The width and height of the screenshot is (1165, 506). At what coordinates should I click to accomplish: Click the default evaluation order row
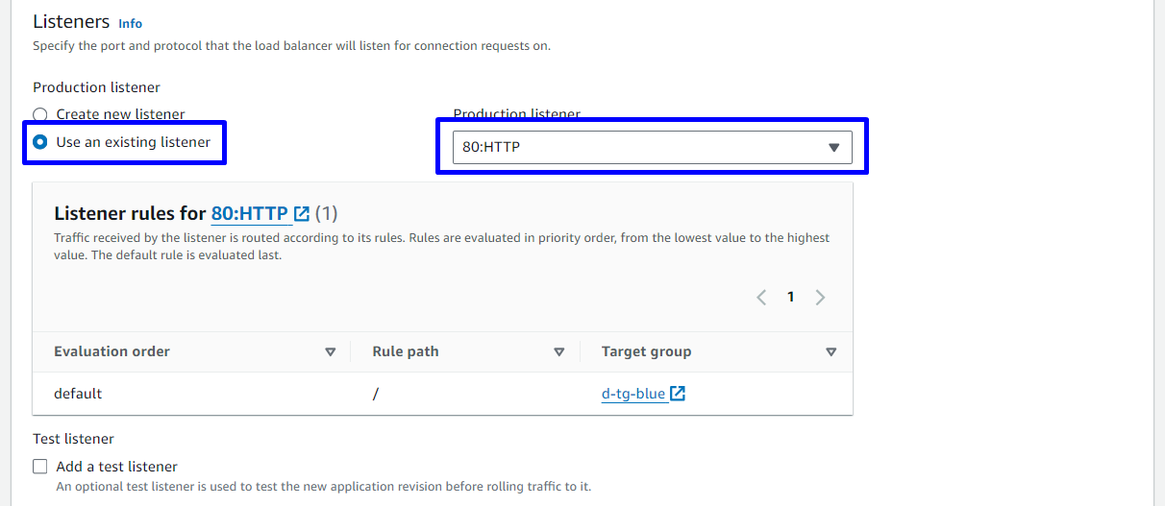pos(78,394)
